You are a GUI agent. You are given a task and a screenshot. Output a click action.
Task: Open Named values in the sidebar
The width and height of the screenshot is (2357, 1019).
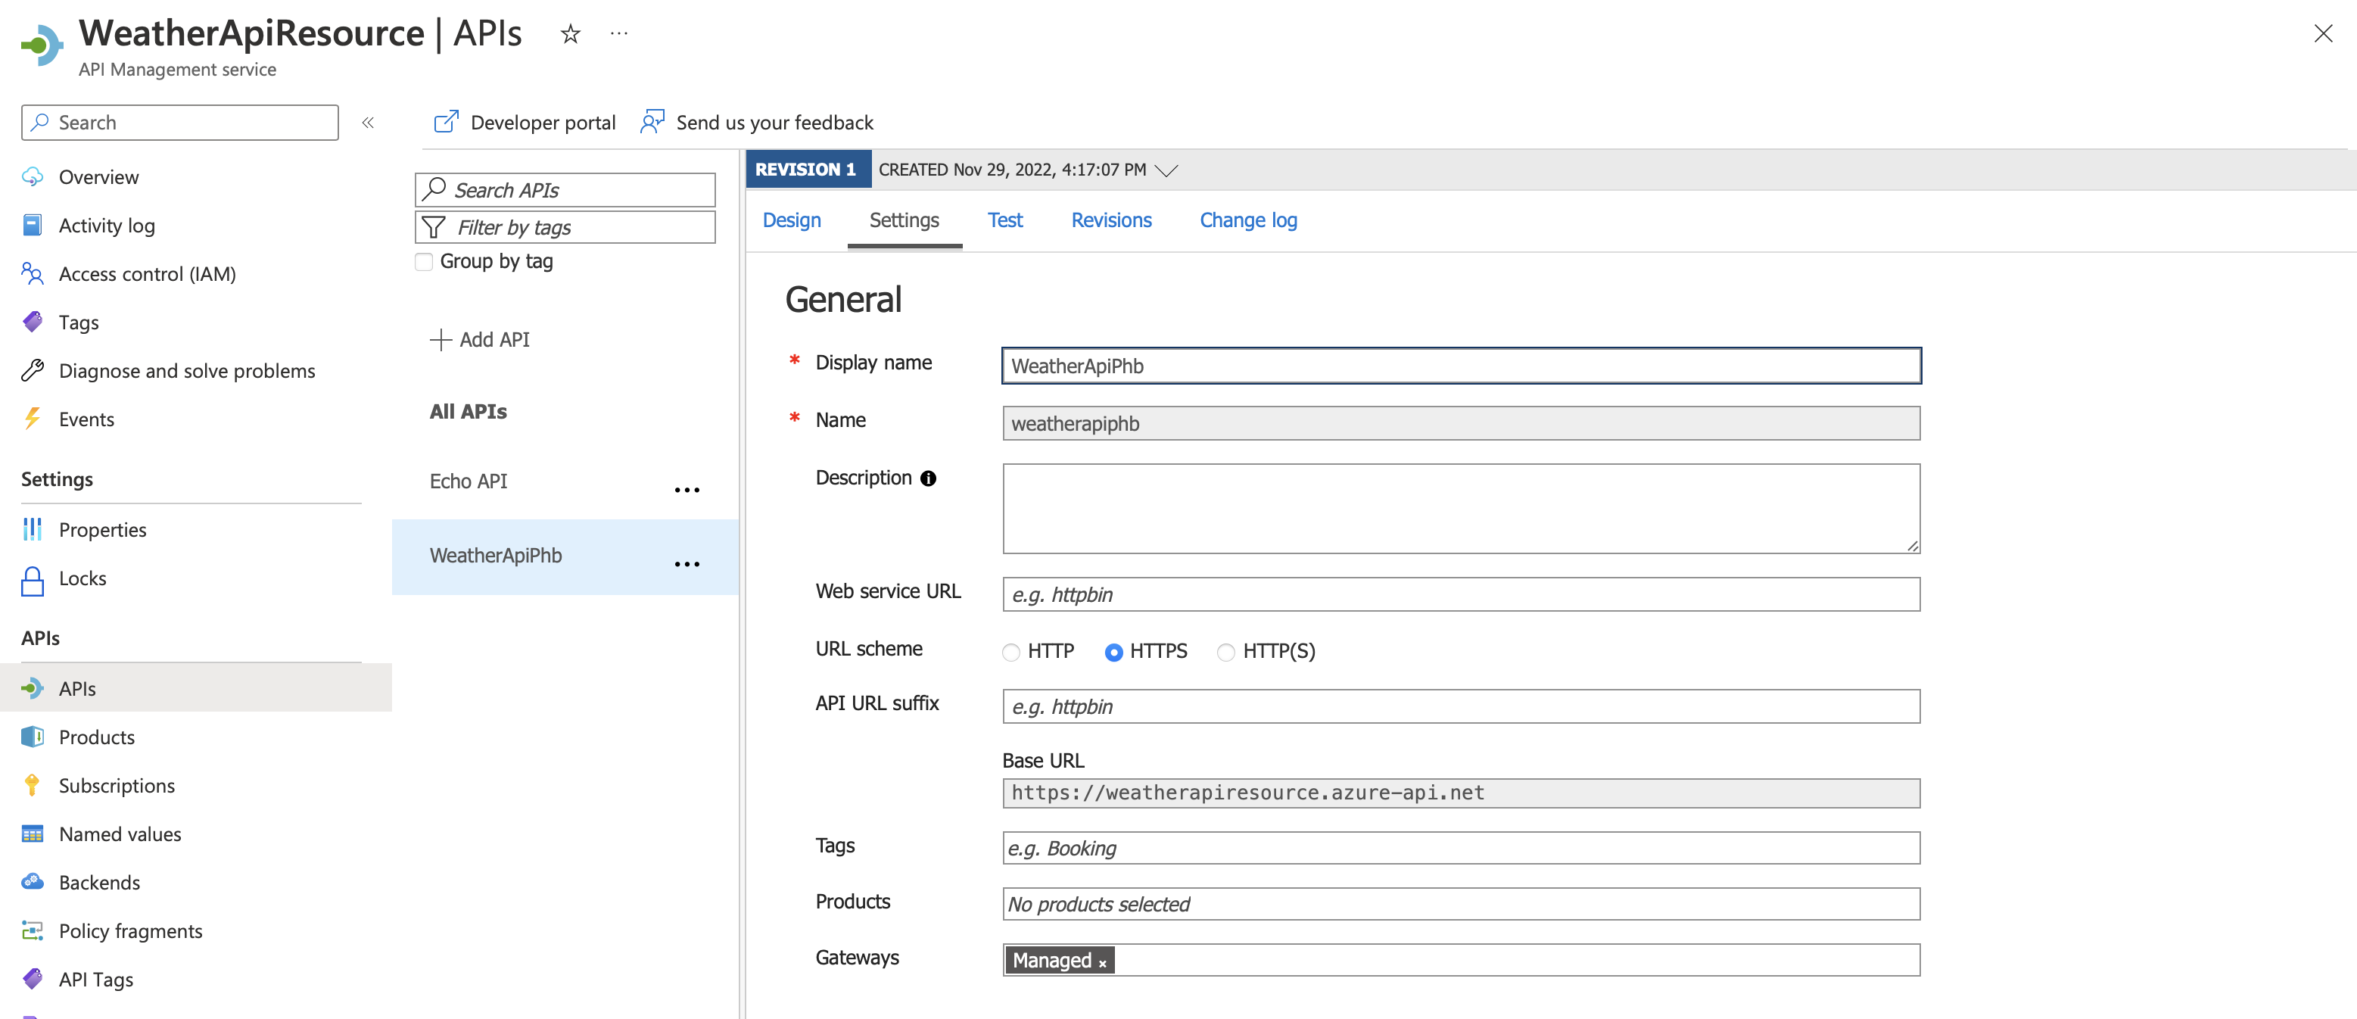click(x=120, y=834)
